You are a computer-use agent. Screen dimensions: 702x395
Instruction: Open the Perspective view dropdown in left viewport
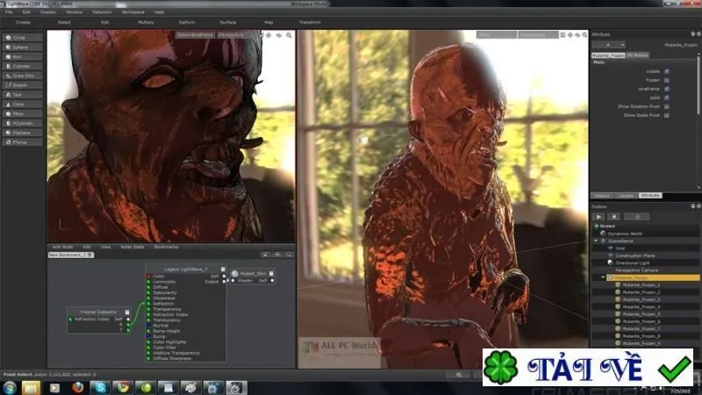click(x=232, y=35)
